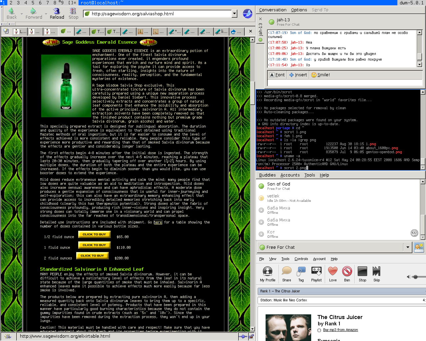
Task: Add track with the Playlist cassette icon
Action: point(316,271)
